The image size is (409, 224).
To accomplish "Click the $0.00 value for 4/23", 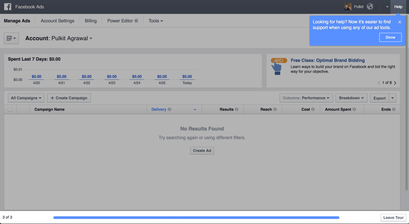I will pyautogui.click(x=112, y=77).
